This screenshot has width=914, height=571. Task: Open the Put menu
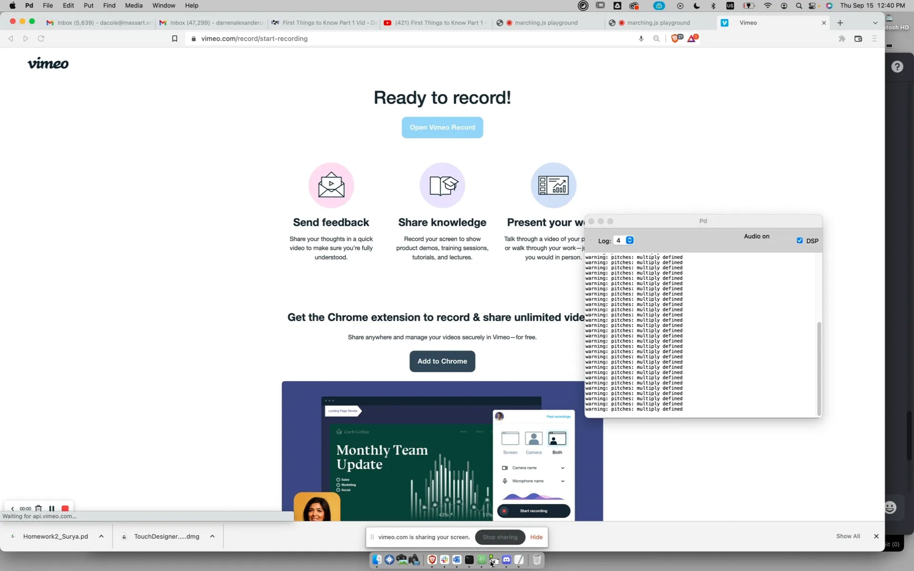(x=89, y=6)
